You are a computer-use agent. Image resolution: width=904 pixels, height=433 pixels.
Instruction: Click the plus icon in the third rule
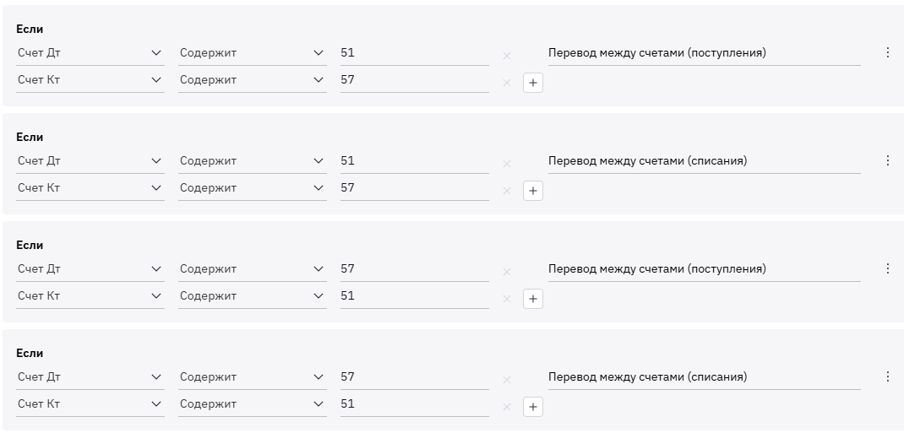[532, 299]
